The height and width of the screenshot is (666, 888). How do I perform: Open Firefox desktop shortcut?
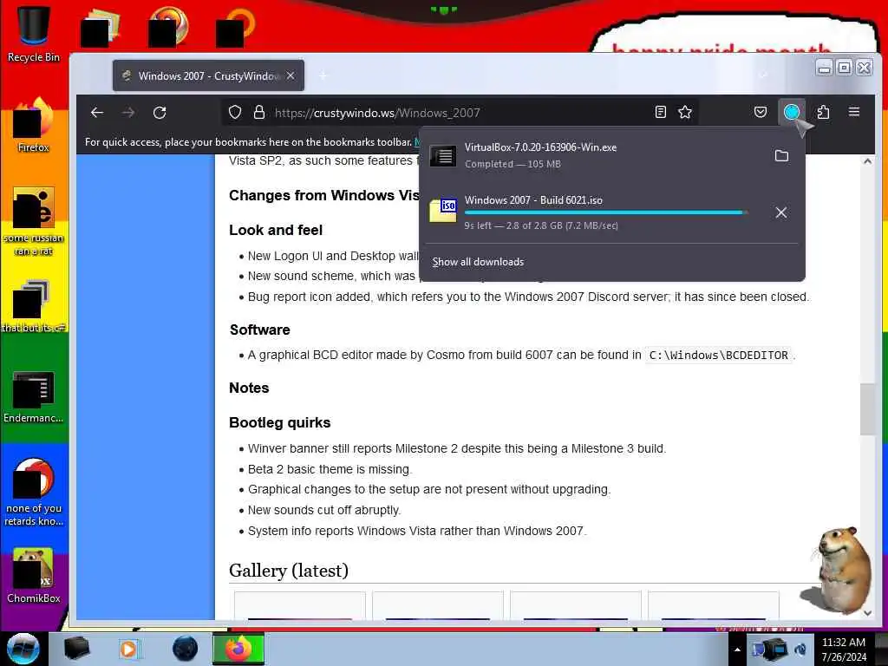[x=34, y=126]
